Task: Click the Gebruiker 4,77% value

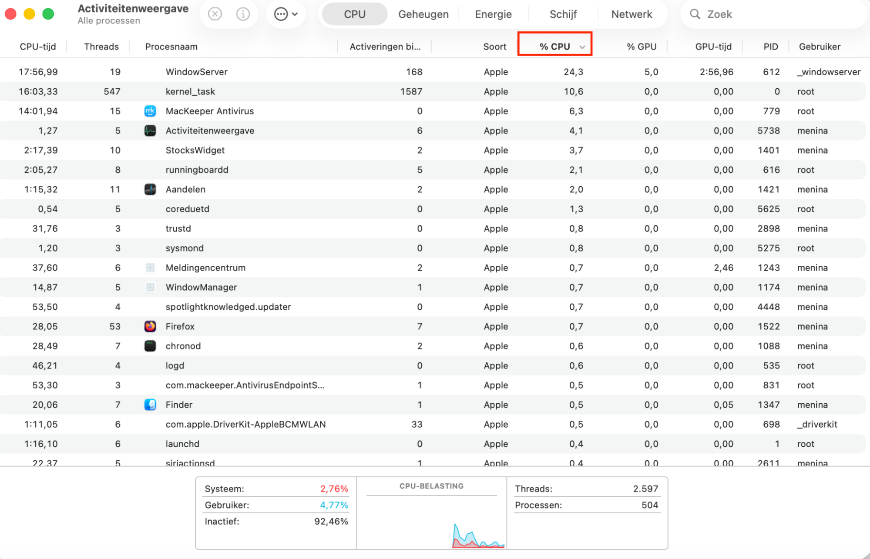Action: (x=334, y=505)
